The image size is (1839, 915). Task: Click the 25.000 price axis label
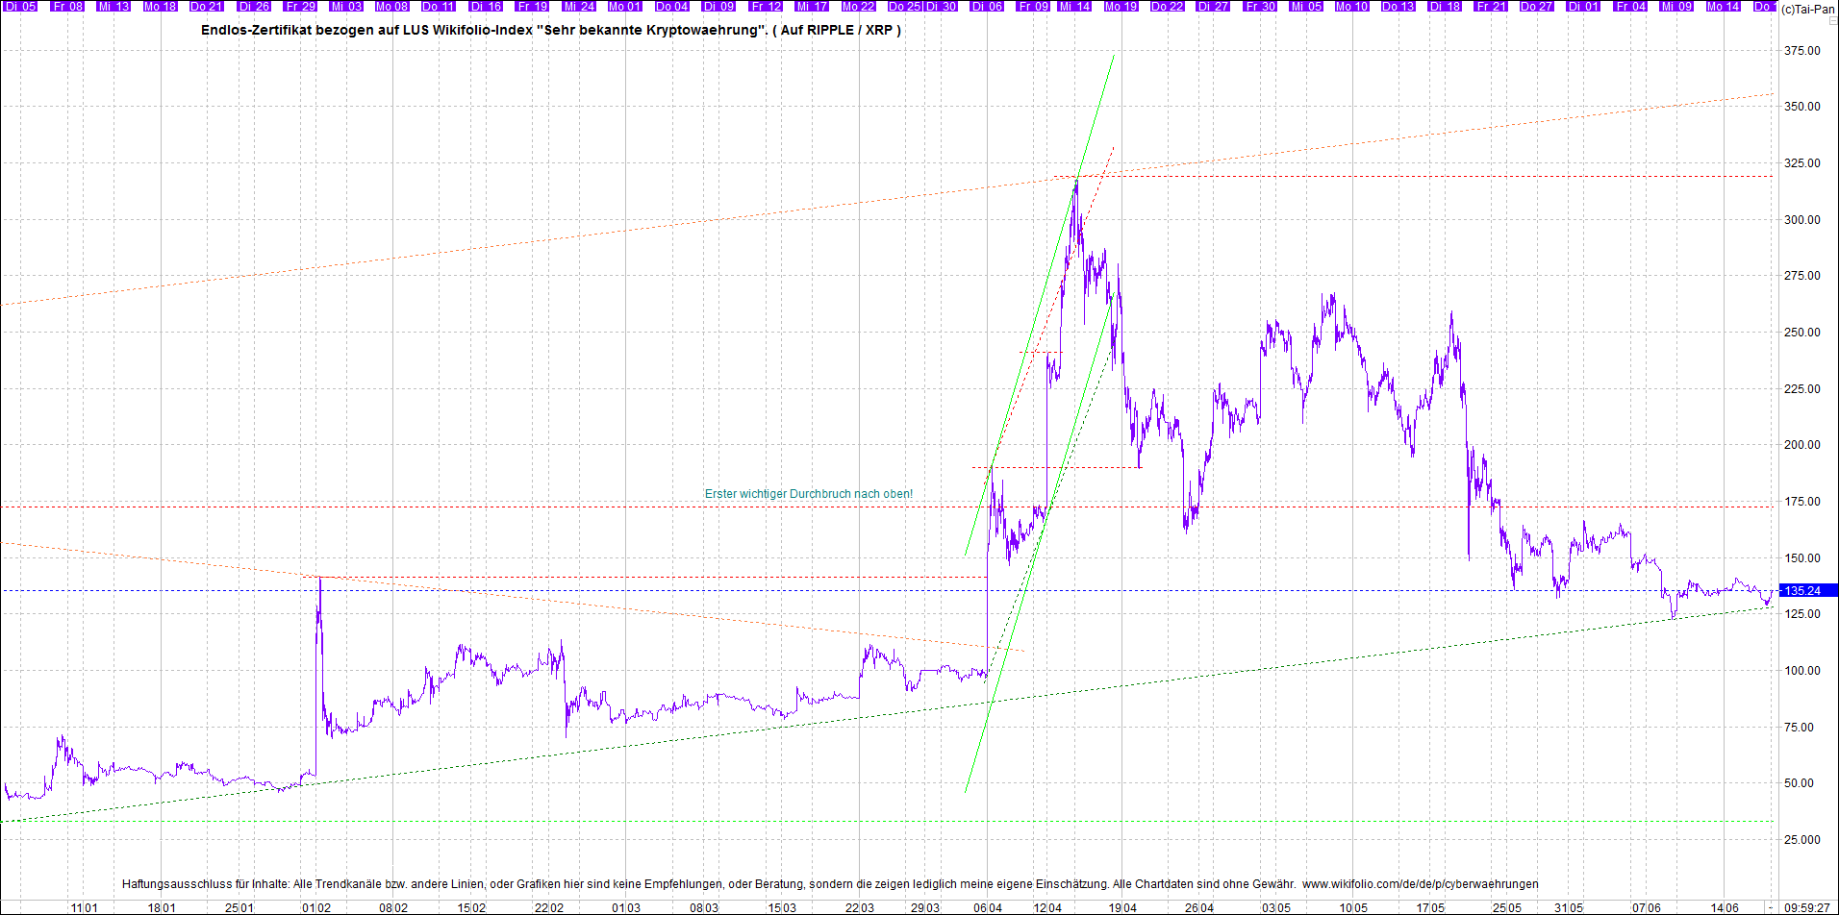[1801, 840]
